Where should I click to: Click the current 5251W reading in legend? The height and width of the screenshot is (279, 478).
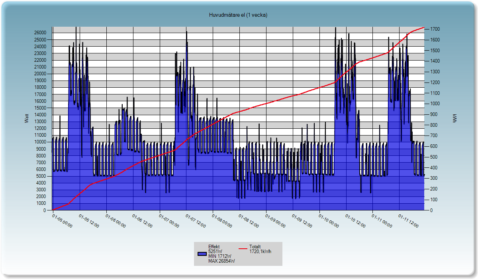(x=215, y=251)
